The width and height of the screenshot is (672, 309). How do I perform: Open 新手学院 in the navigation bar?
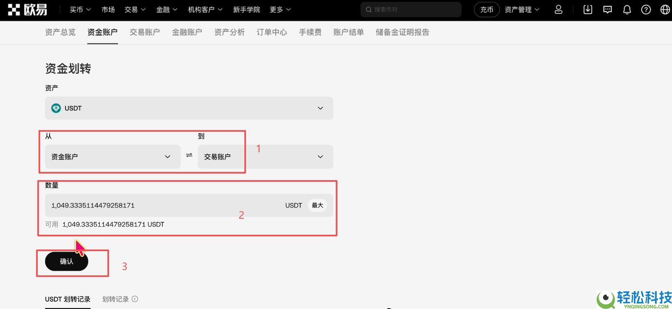click(246, 9)
